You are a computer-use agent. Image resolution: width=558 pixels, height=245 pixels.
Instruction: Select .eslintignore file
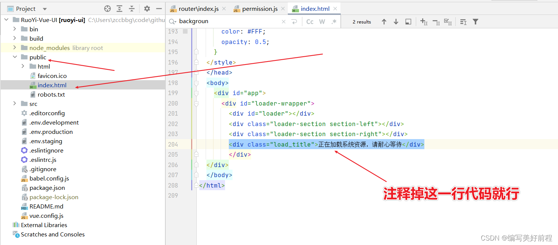46,150
